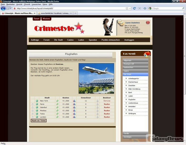Collapse the Die Stadt sidebar section
Screen dimensions: 186x145
(x=135, y=74)
